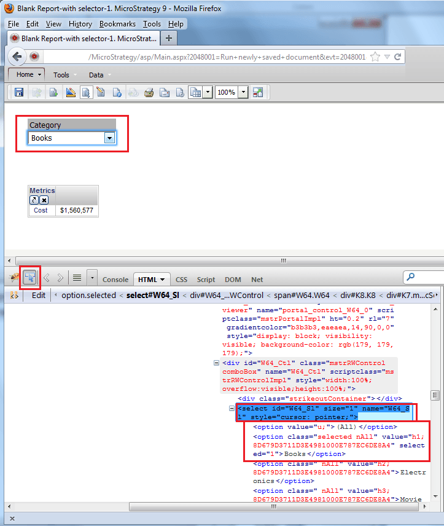Click the Save icon in MicroStrategy toolbar
Screen dimensions: 444x526
point(19,92)
